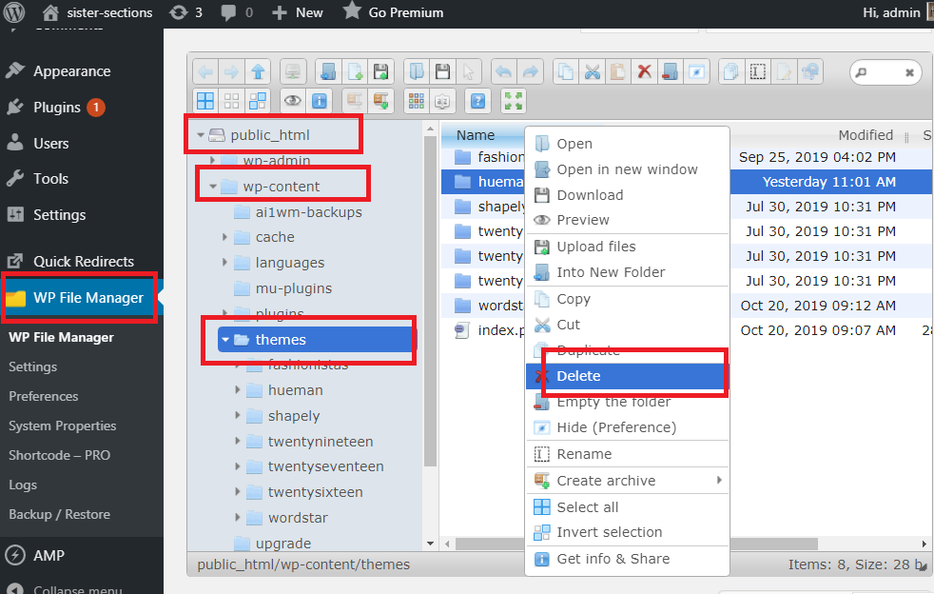Viewport: 934px width, 594px height.
Task: Click the Rename toolbar icon
Action: tap(758, 72)
